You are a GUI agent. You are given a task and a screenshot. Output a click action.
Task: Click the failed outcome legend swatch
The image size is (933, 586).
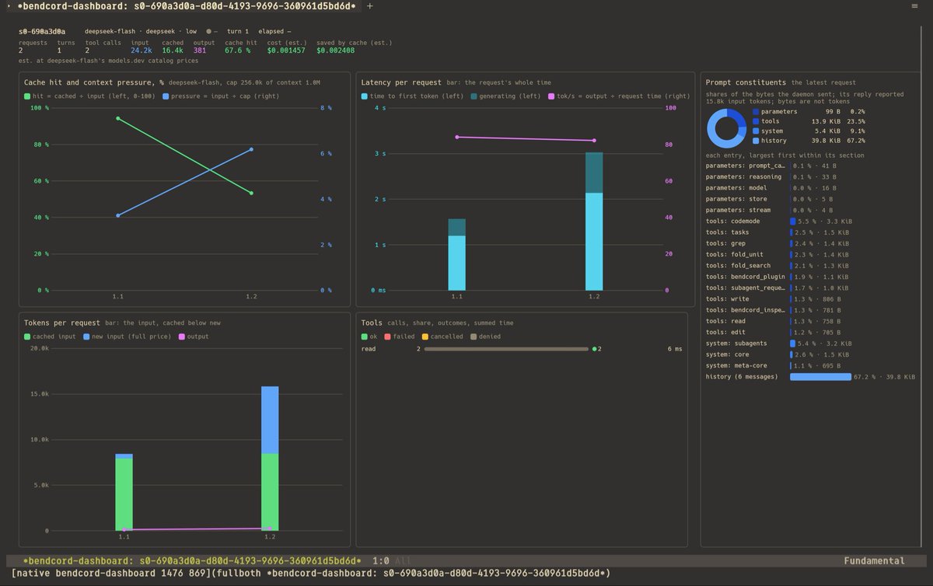(386, 337)
